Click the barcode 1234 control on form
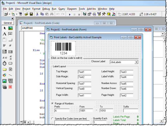 coord(63,49)
